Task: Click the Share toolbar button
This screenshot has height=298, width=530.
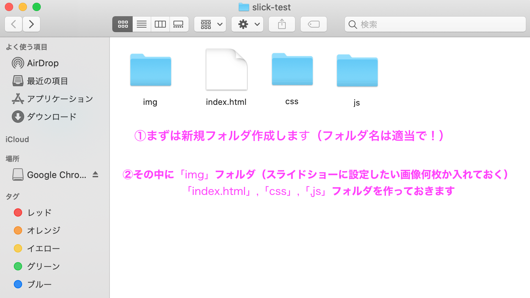Action: tap(282, 24)
